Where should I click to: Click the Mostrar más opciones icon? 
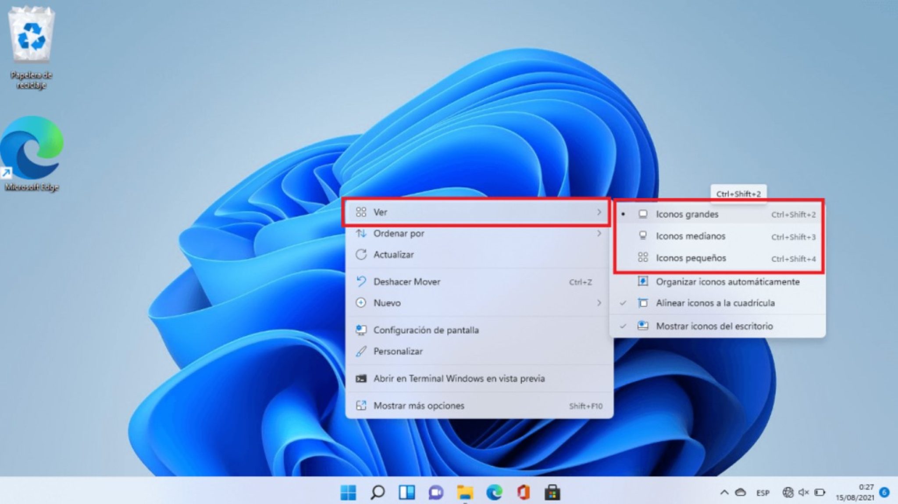361,405
